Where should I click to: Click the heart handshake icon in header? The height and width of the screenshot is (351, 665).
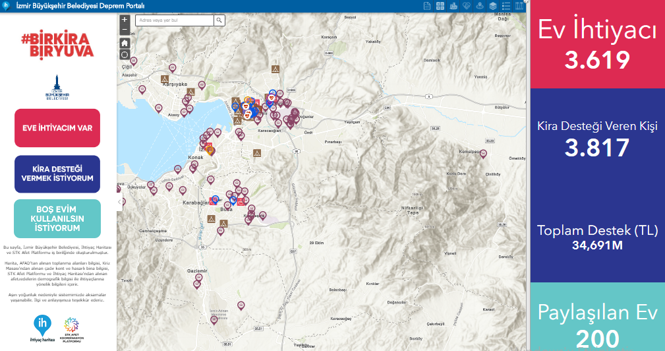pyautogui.click(x=467, y=6)
